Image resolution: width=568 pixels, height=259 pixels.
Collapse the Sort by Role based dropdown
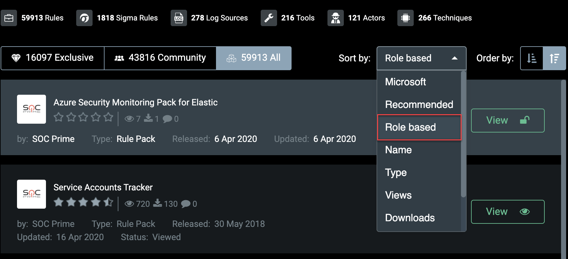click(421, 58)
